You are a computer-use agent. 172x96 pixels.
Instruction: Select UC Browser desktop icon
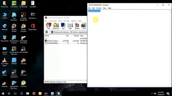[23, 4]
